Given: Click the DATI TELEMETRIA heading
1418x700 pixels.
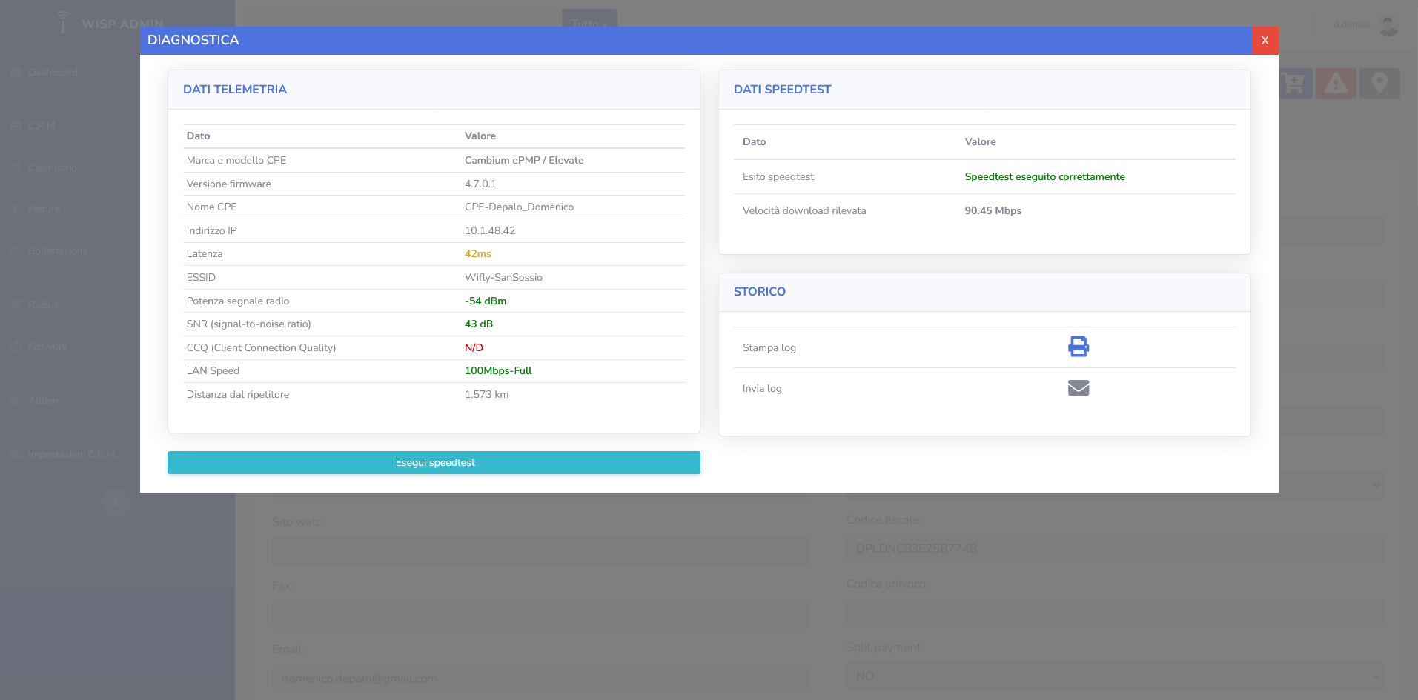Looking at the screenshot, I should pyautogui.click(x=234, y=90).
